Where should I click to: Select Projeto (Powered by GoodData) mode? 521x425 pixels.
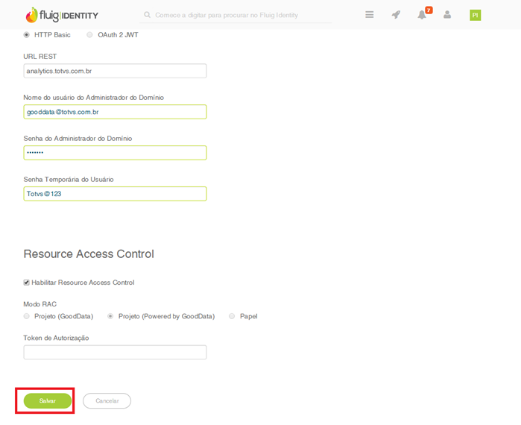point(110,316)
